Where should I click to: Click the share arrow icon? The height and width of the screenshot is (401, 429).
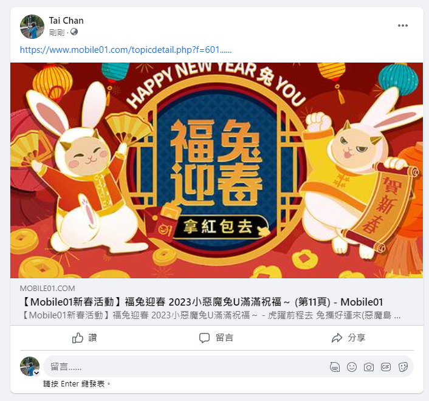click(x=337, y=338)
